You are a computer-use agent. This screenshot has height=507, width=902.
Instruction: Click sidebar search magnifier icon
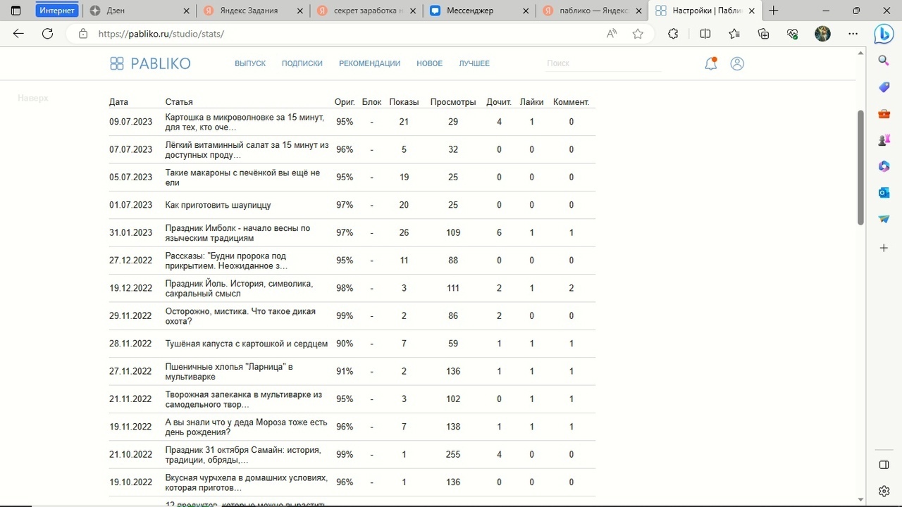click(x=884, y=61)
